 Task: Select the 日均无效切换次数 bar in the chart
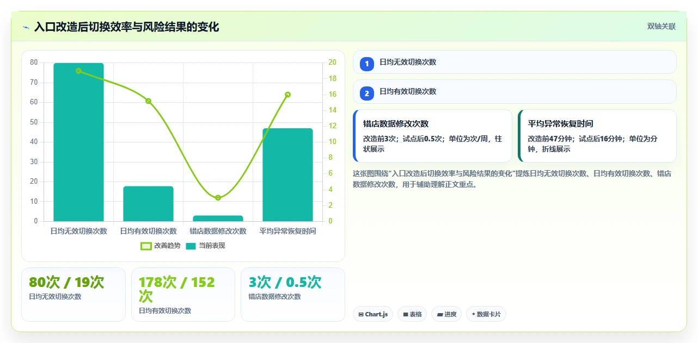78,142
